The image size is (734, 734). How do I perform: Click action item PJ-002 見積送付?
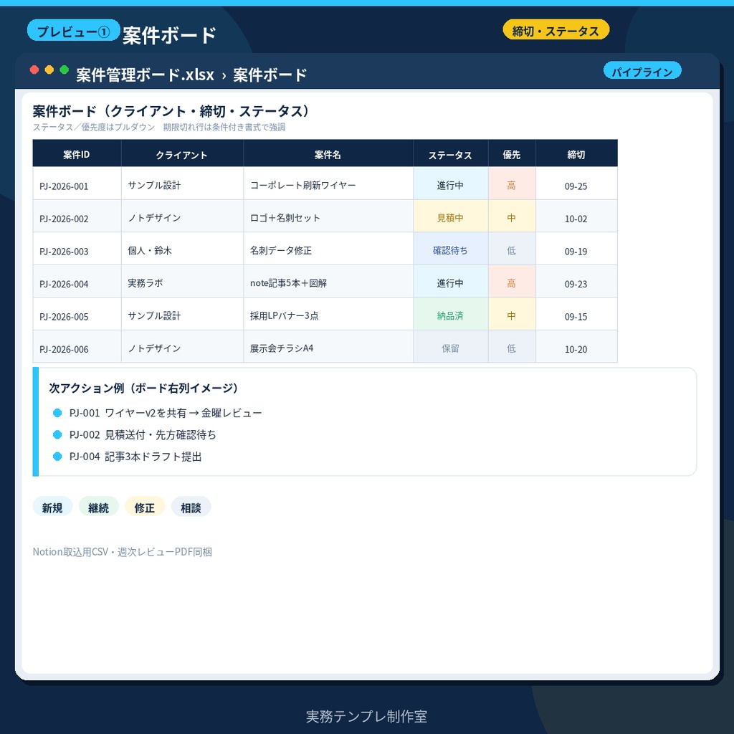pyautogui.click(x=135, y=434)
